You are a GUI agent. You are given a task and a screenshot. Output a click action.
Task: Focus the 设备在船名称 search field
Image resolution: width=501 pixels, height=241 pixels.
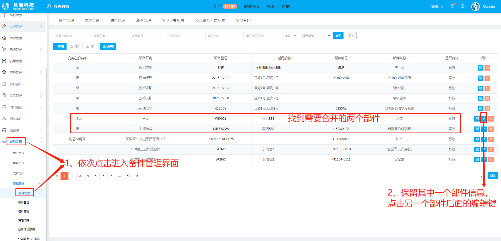(71, 36)
